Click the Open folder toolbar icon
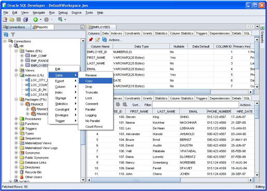 point(12,20)
